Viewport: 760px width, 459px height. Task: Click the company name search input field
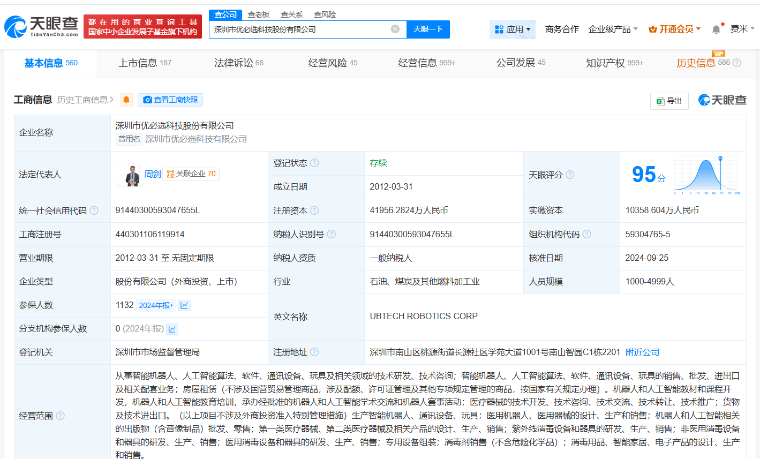pyautogui.click(x=300, y=29)
